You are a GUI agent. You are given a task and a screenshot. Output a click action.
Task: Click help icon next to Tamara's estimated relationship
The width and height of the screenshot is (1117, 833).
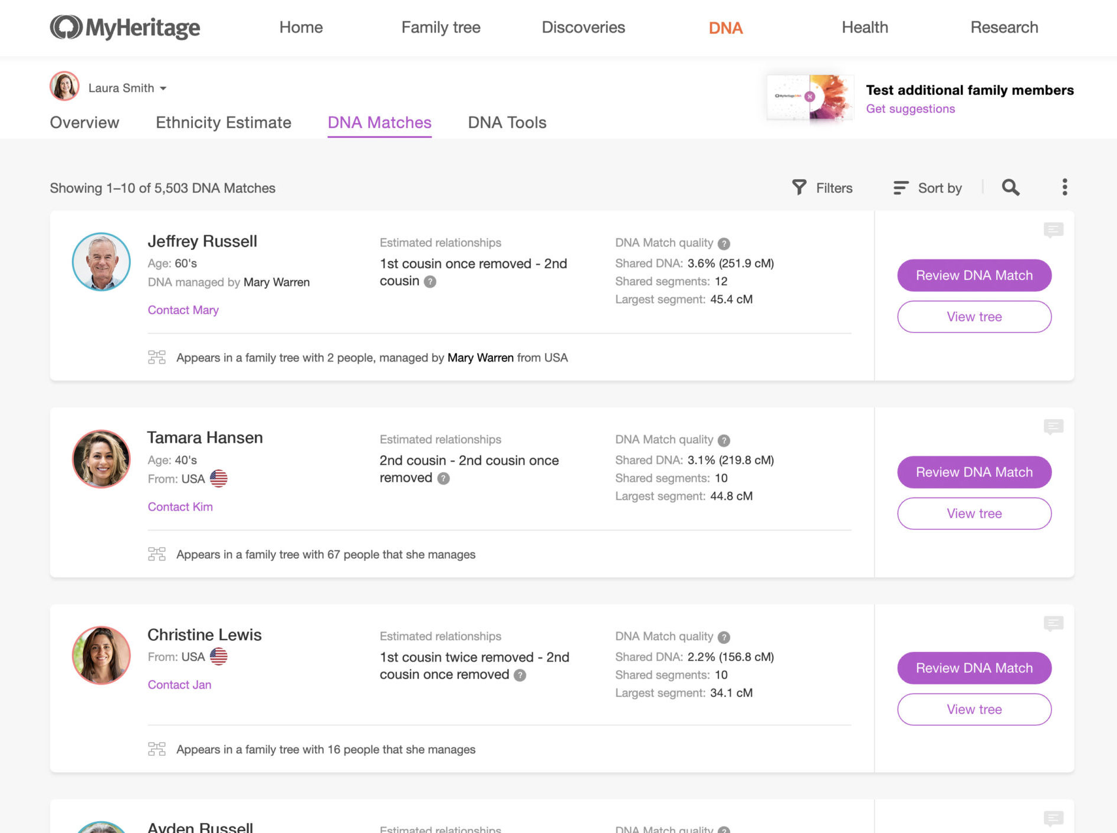point(443,479)
